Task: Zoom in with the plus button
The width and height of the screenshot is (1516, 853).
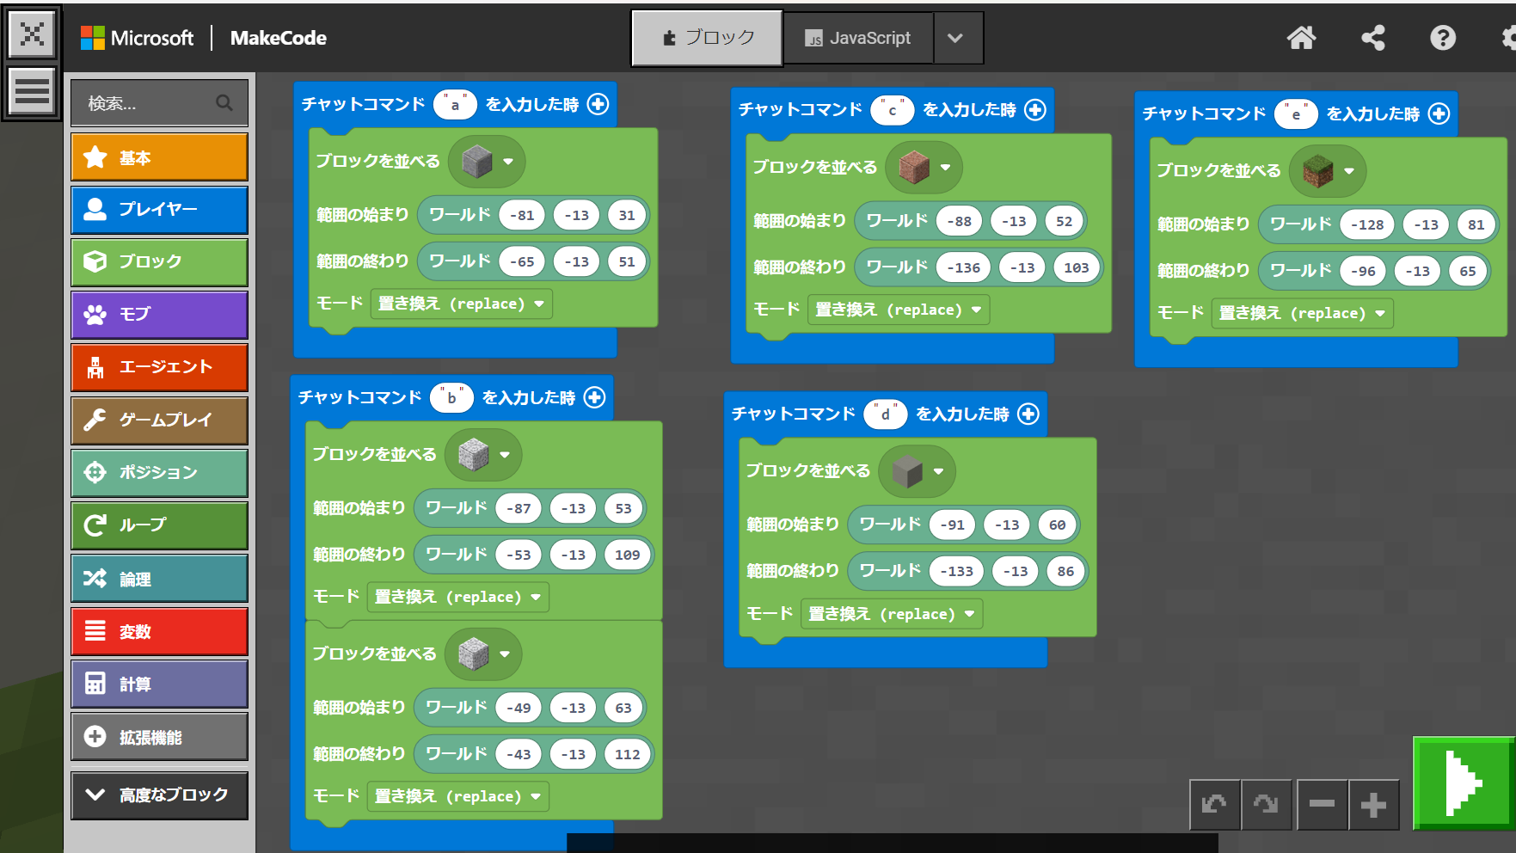Action: (x=1373, y=805)
